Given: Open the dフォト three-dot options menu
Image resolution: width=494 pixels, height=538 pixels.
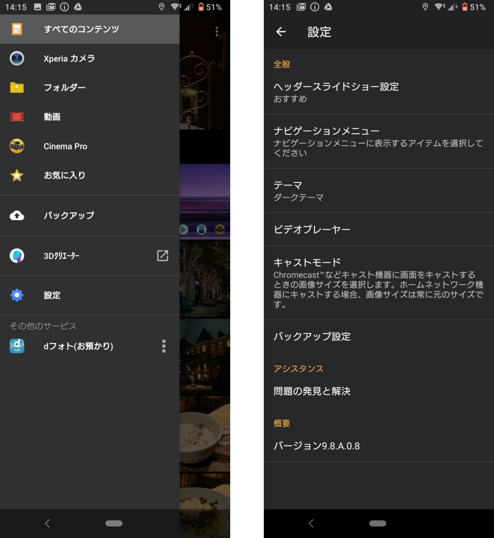Looking at the screenshot, I should 164,346.
